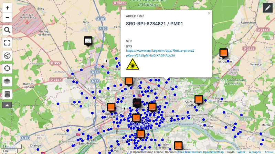Select the orange marker near Marigny-les-Usages
Viewport: 275px width, 154px height.
tap(224, 52)
